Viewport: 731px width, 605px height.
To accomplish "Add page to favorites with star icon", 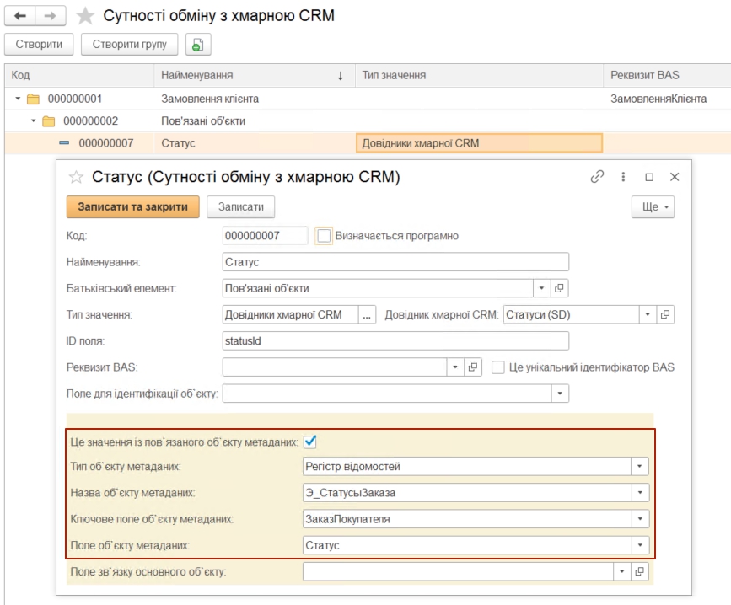I will [84, 16].
